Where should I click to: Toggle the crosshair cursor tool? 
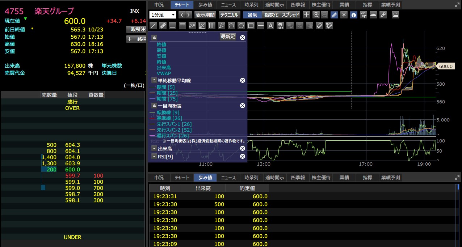click(306, 15)
